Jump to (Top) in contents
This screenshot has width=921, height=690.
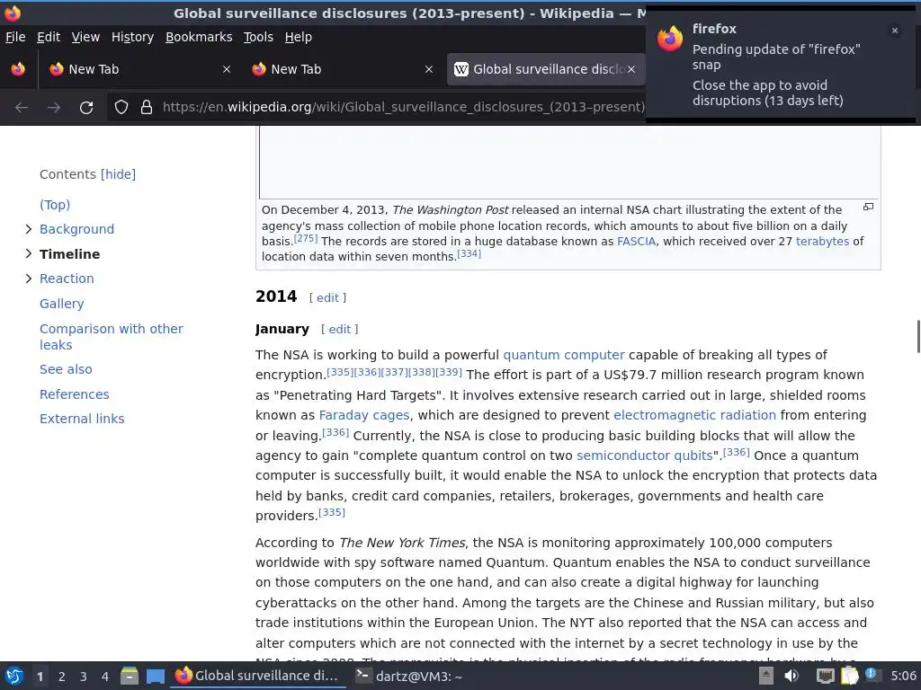click(x=55, y=205)
